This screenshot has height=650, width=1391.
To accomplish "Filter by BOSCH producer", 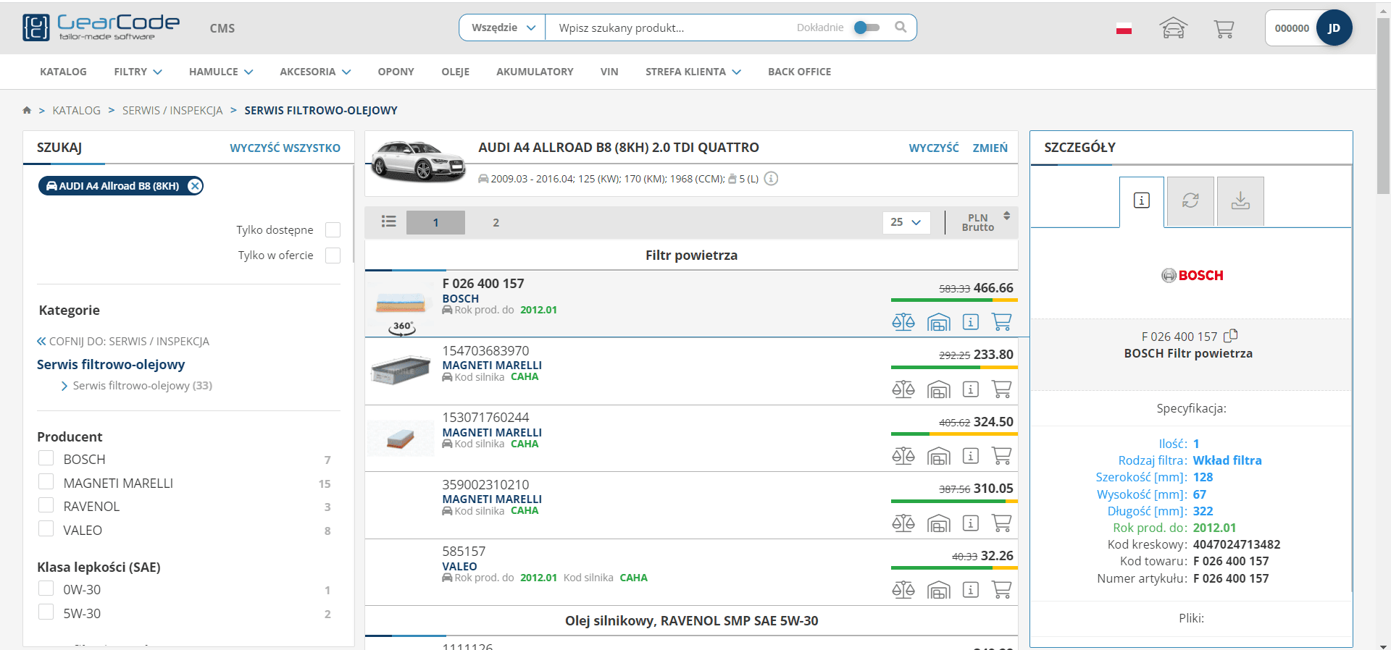I will (x=46, y=458).
